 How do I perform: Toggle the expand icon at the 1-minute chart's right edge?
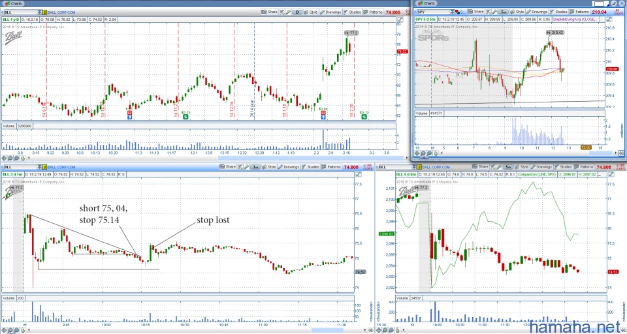click(359, 174)
